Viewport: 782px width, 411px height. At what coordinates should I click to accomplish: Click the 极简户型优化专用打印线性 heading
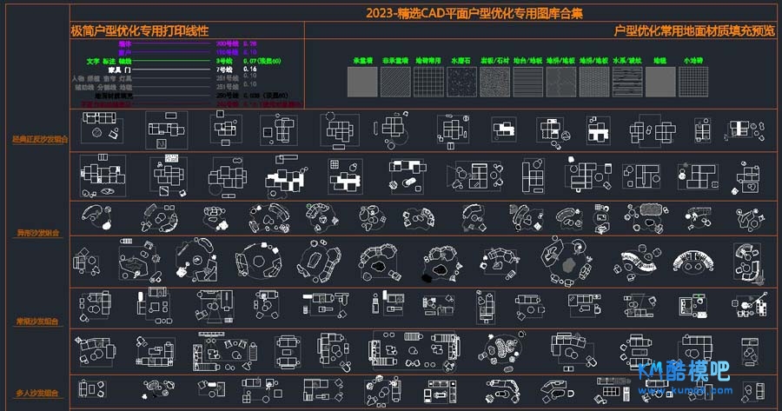(x=140, y=30)
